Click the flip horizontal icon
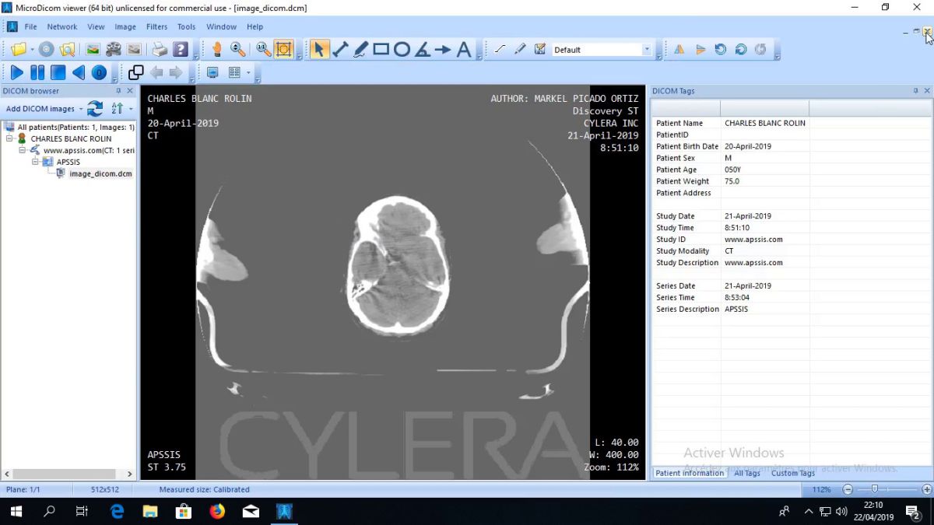The image size is (934, 525). [x=679, y=50]
